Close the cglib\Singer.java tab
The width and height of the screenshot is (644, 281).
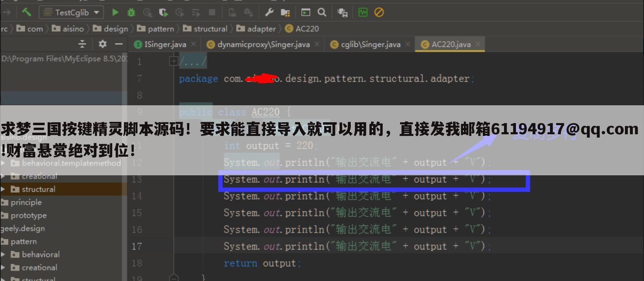408,44
